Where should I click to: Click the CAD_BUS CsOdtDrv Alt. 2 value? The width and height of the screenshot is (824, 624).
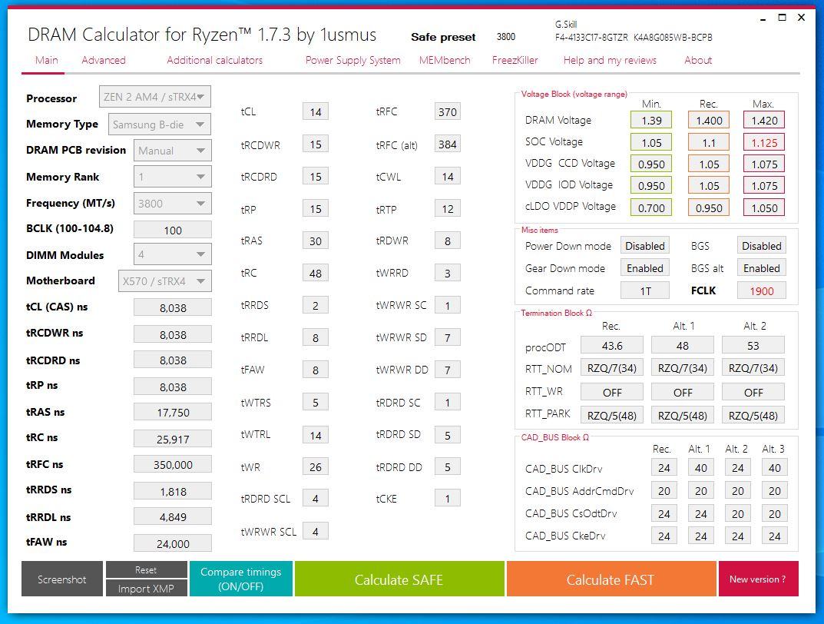[x=738, y=513]
